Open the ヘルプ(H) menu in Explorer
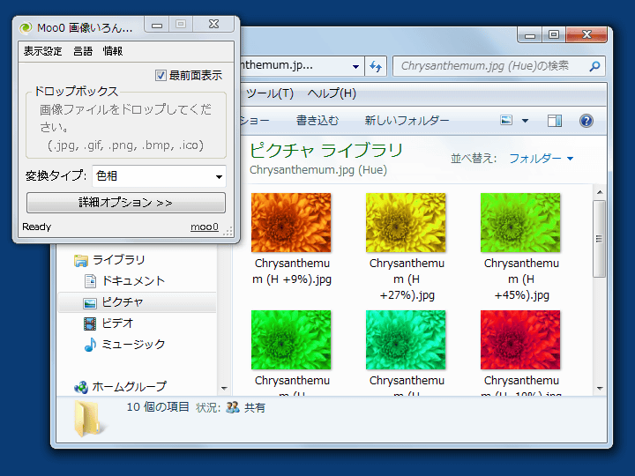635x476 pixels. point(332,93)
